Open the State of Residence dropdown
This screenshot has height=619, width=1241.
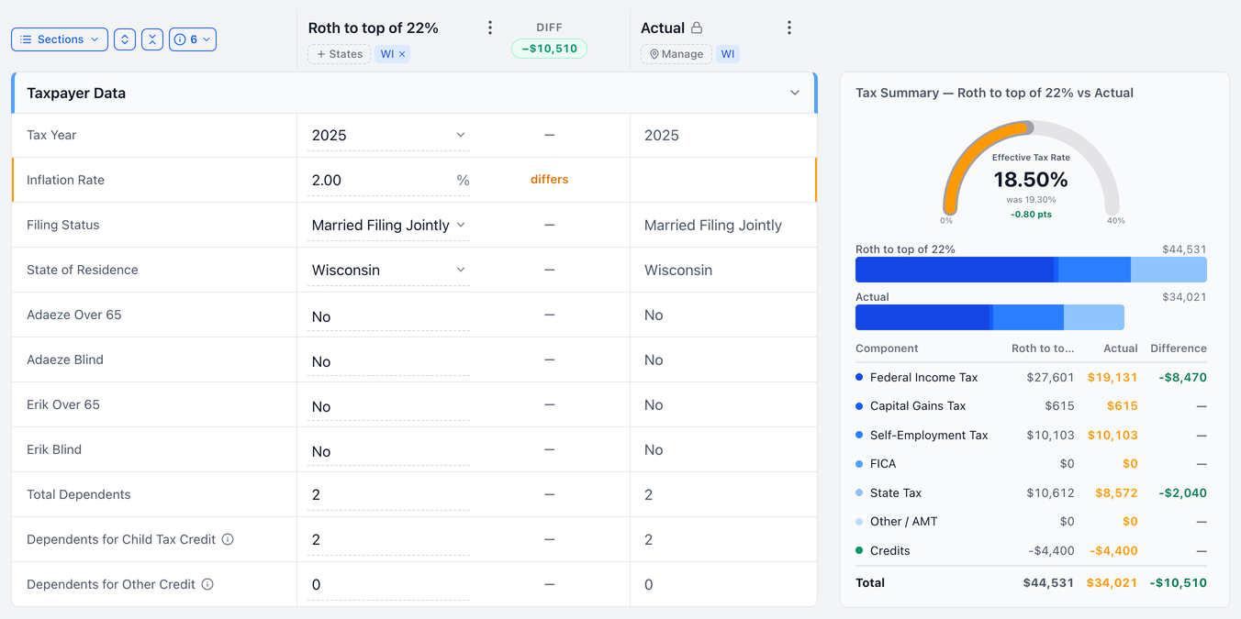point(388,271)
